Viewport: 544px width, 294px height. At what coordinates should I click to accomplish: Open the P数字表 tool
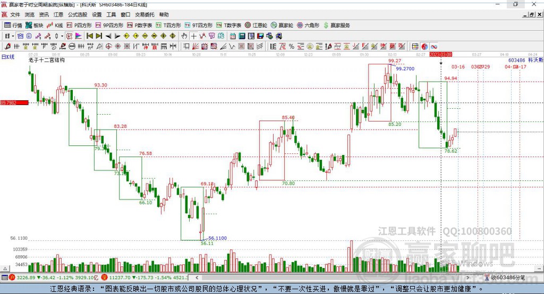click(x=140, y=25)
